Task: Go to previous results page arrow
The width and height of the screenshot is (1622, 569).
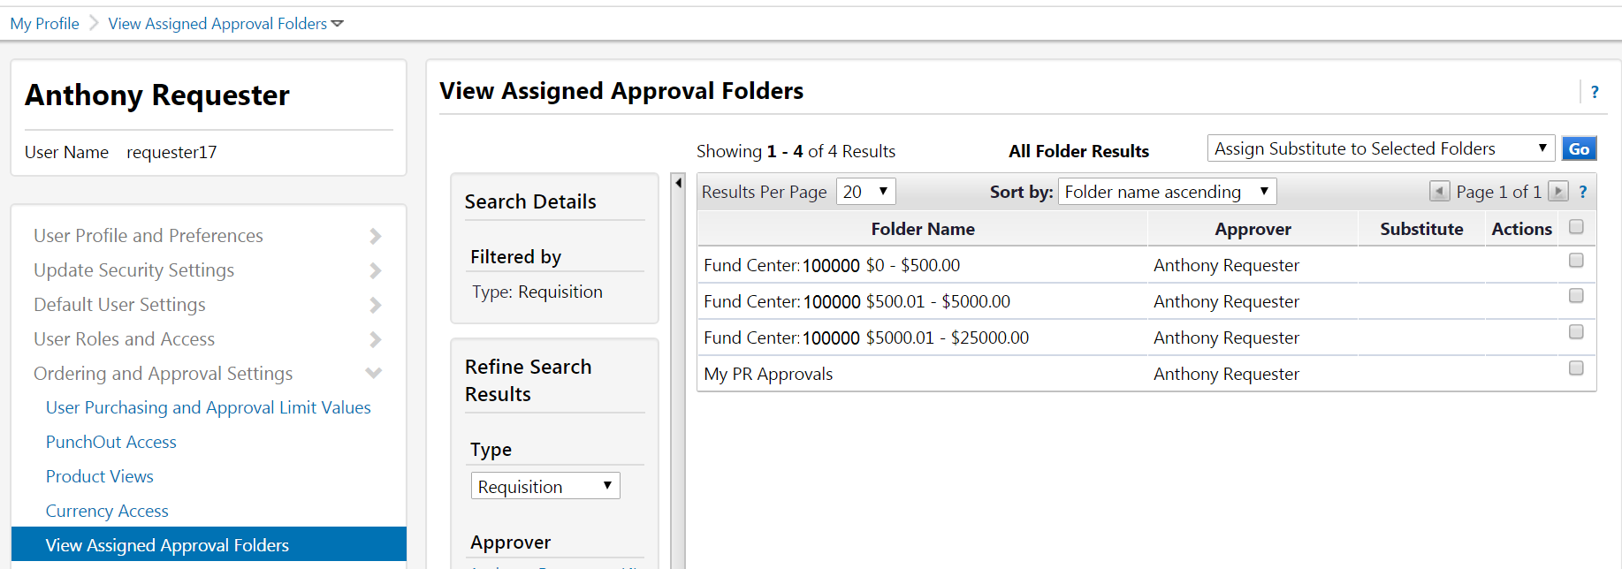Action: [1439, 192]
